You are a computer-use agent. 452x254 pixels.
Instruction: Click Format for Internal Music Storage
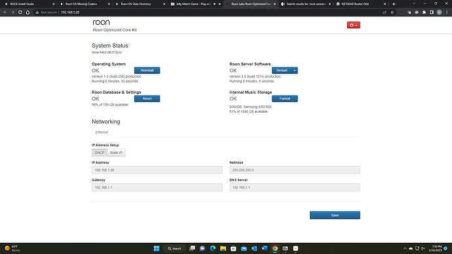(x=285, y=98)
